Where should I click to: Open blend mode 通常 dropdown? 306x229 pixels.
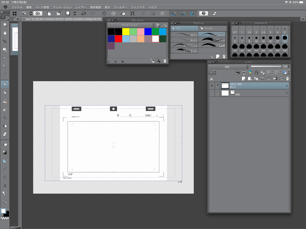click(x=229, y=67)
